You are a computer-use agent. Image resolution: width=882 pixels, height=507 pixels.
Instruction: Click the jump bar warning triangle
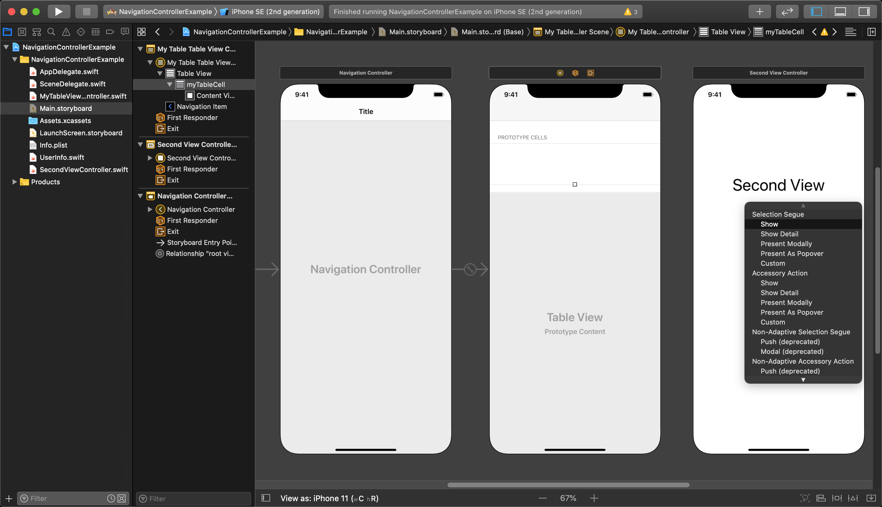824,32
